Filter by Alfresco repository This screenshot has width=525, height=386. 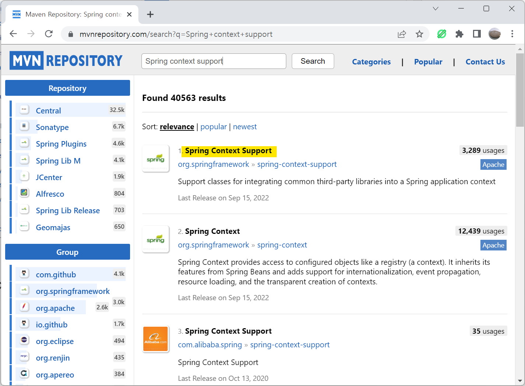tap(50, 194)
